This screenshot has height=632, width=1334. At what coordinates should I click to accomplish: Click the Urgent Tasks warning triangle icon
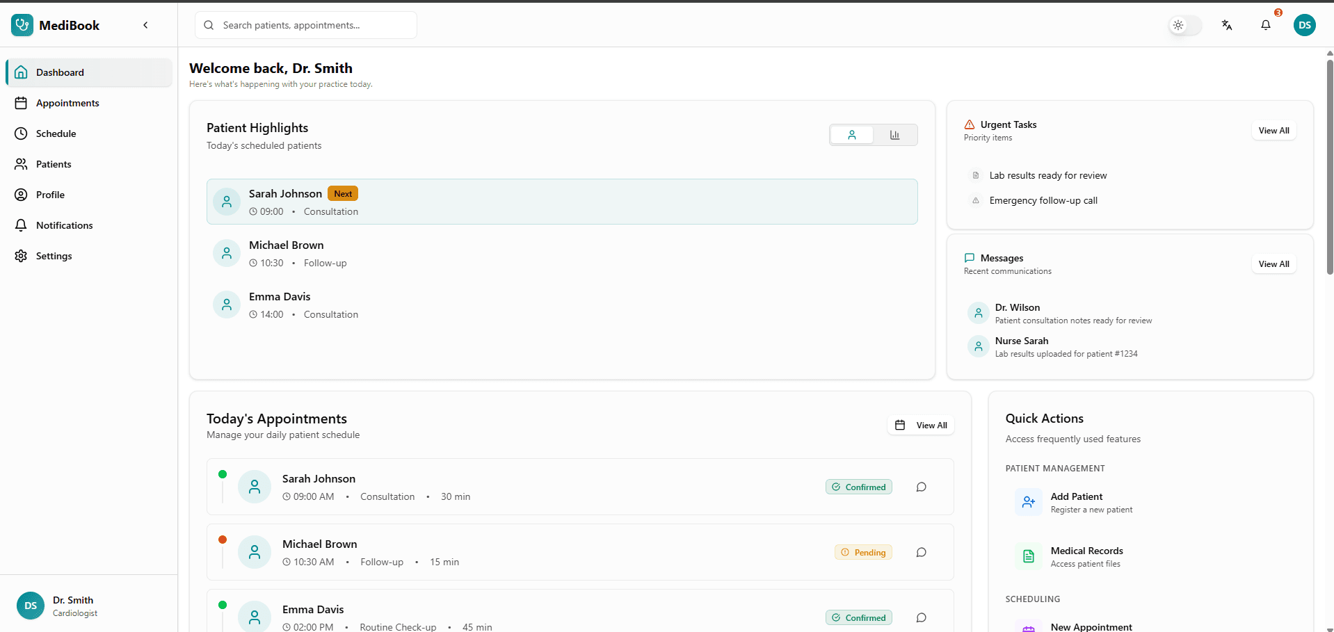click(x=970, y=124)
